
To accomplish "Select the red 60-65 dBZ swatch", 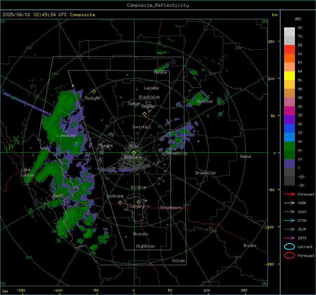I will pyautogui.click(x=289, y=49).
